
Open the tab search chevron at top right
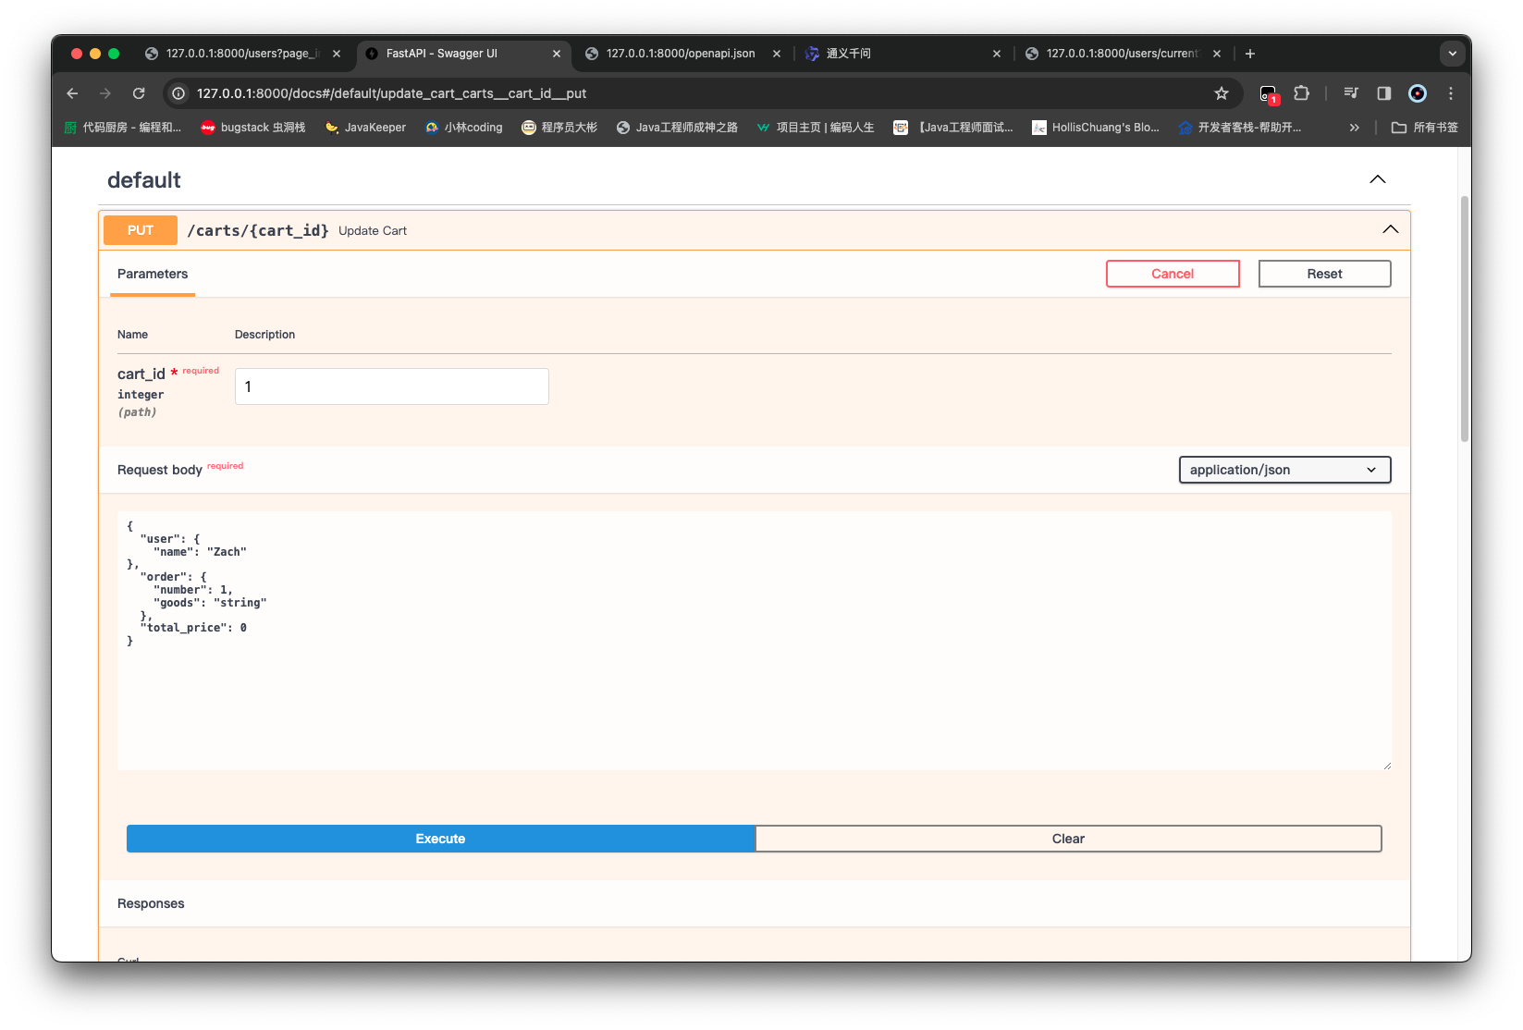point(1453,54)
